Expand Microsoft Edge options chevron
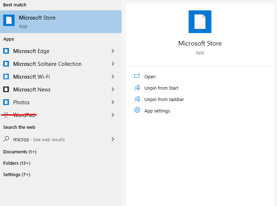The image size is (277, 206). (x=113, y=51)
